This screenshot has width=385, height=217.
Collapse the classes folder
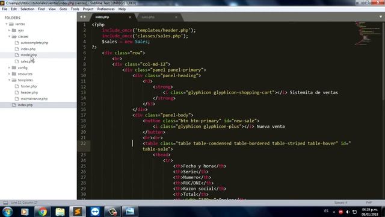10,36
